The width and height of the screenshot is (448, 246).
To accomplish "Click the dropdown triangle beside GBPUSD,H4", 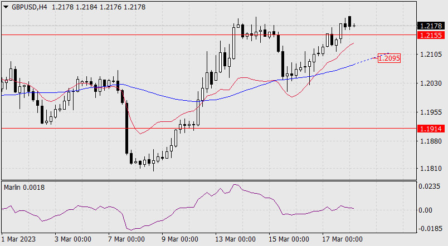I will (x=6, y=6).
